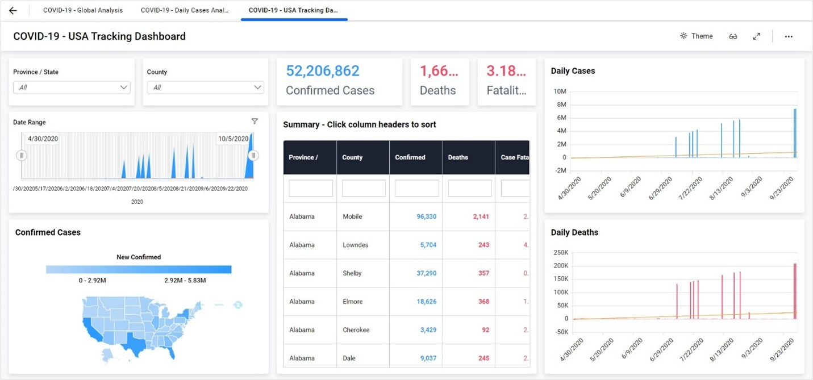Screen dimensions: 813x380
Task: Select the confirmed count for Mobile county
Action: 426,216
